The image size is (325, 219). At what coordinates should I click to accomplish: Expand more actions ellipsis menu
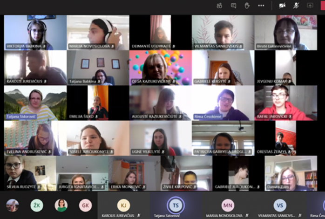pyautogui.click(x=261, y=6)
